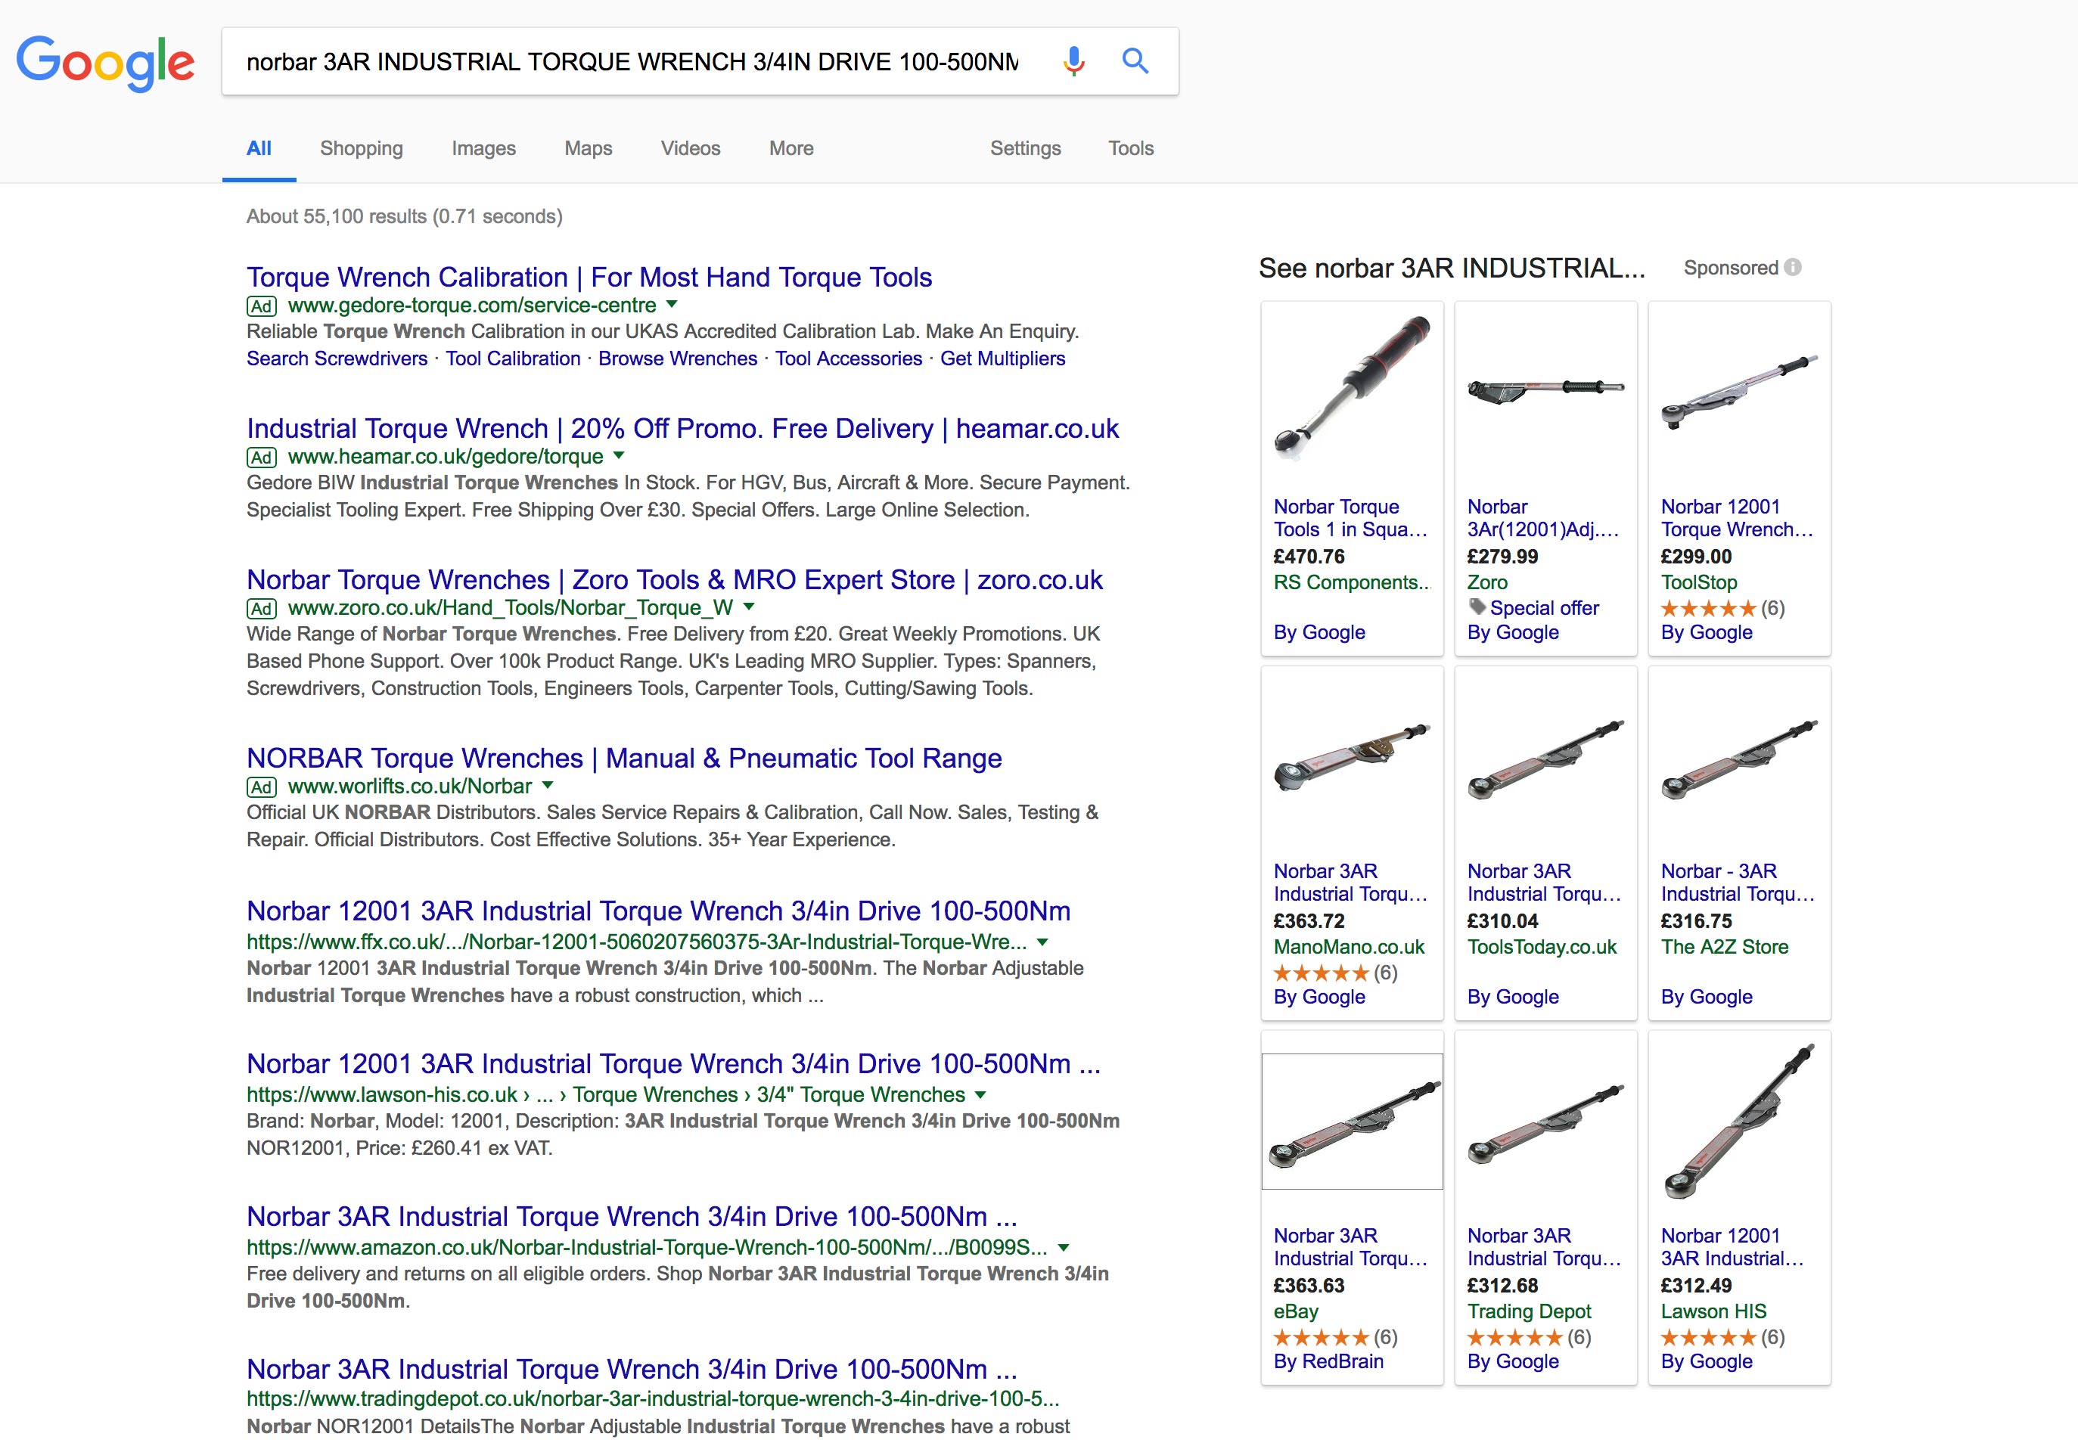Open Zoro £279.99 wrench thumbnail
2078x1443 pixels.
click(x=1546, y=389)
